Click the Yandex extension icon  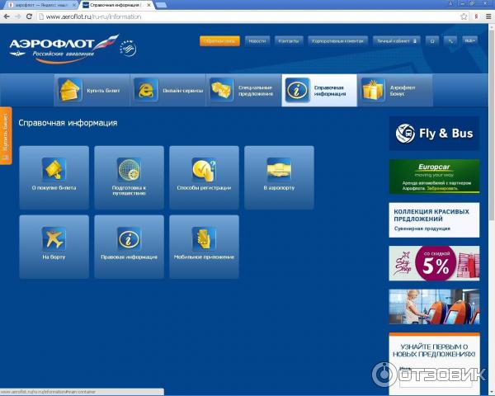click(476, 16)
